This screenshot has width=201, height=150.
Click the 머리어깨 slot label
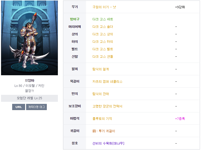pos(75,27)
